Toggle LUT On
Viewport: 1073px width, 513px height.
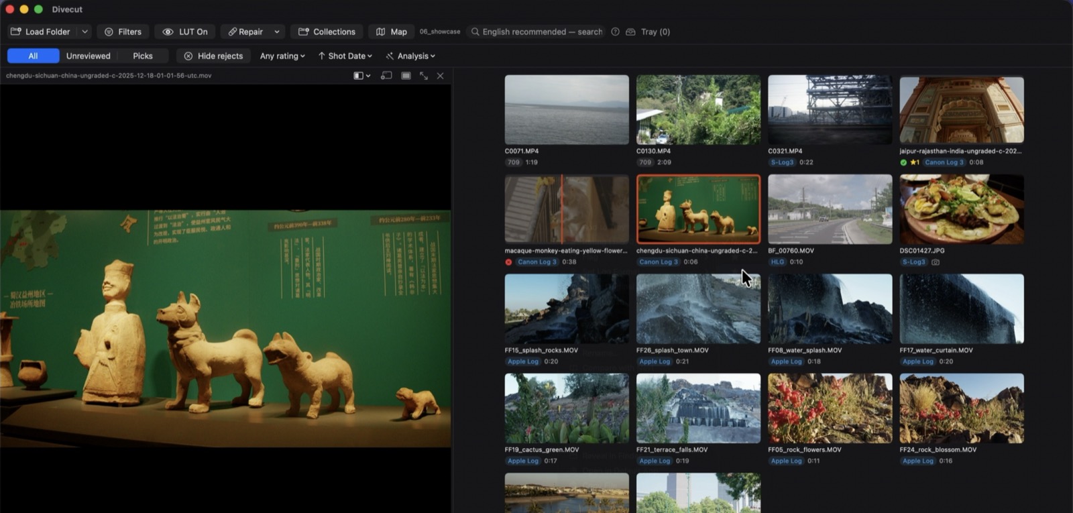pyautogui.click(x=185, y=32)
